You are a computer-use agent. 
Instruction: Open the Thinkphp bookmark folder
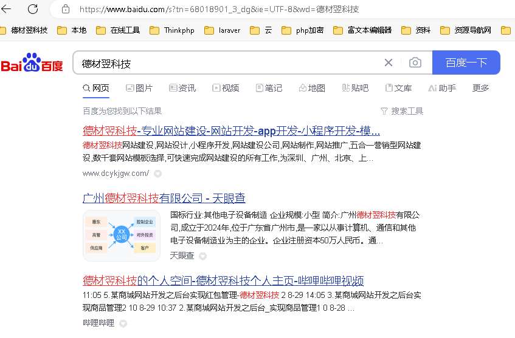tap(172, 30)
